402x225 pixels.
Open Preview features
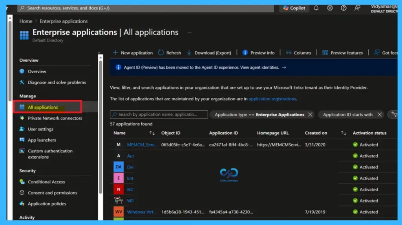(342, 53)
